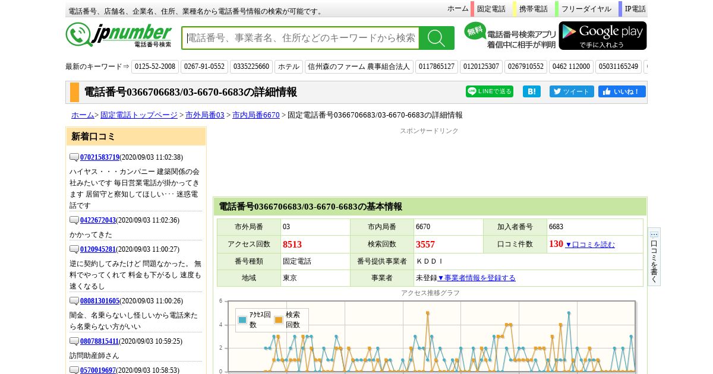Open the 口コミを書く side tab
The height and width of the screenshot is (374, 713).
654,257
